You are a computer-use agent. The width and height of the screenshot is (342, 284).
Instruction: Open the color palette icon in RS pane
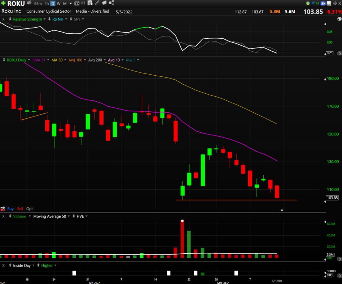tap(339, 19)
